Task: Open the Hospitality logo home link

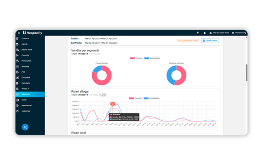Action: [32, 33]
